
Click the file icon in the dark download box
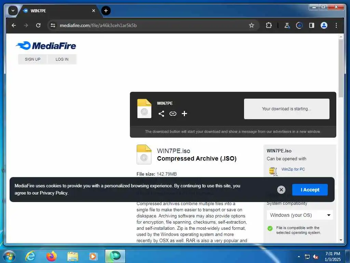(x=144, y=109)
